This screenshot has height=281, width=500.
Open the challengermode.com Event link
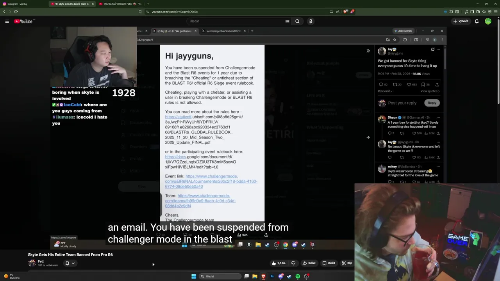tap(211, 181)
